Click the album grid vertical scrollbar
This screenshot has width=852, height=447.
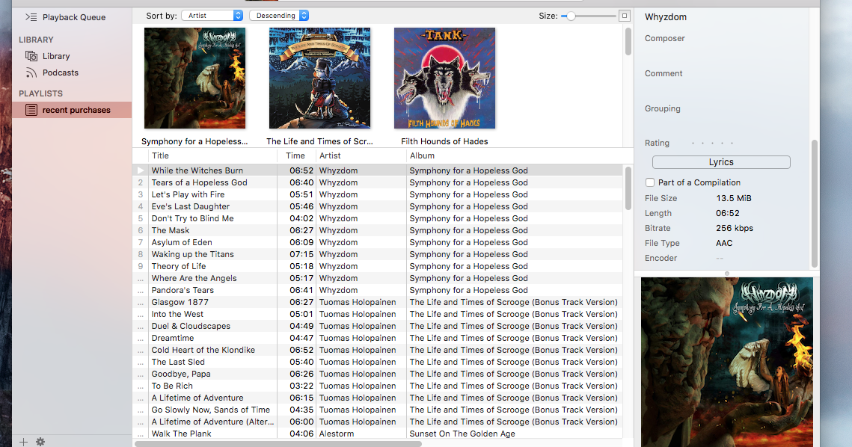point(628,42)
